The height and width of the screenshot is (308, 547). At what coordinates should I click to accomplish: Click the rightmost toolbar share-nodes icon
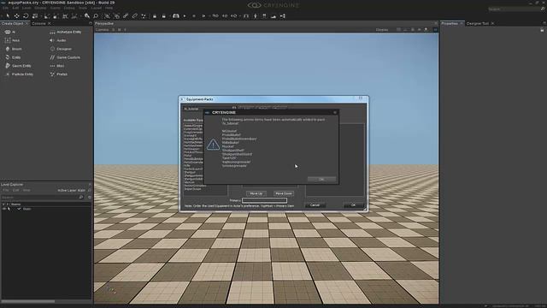[283, 16]
